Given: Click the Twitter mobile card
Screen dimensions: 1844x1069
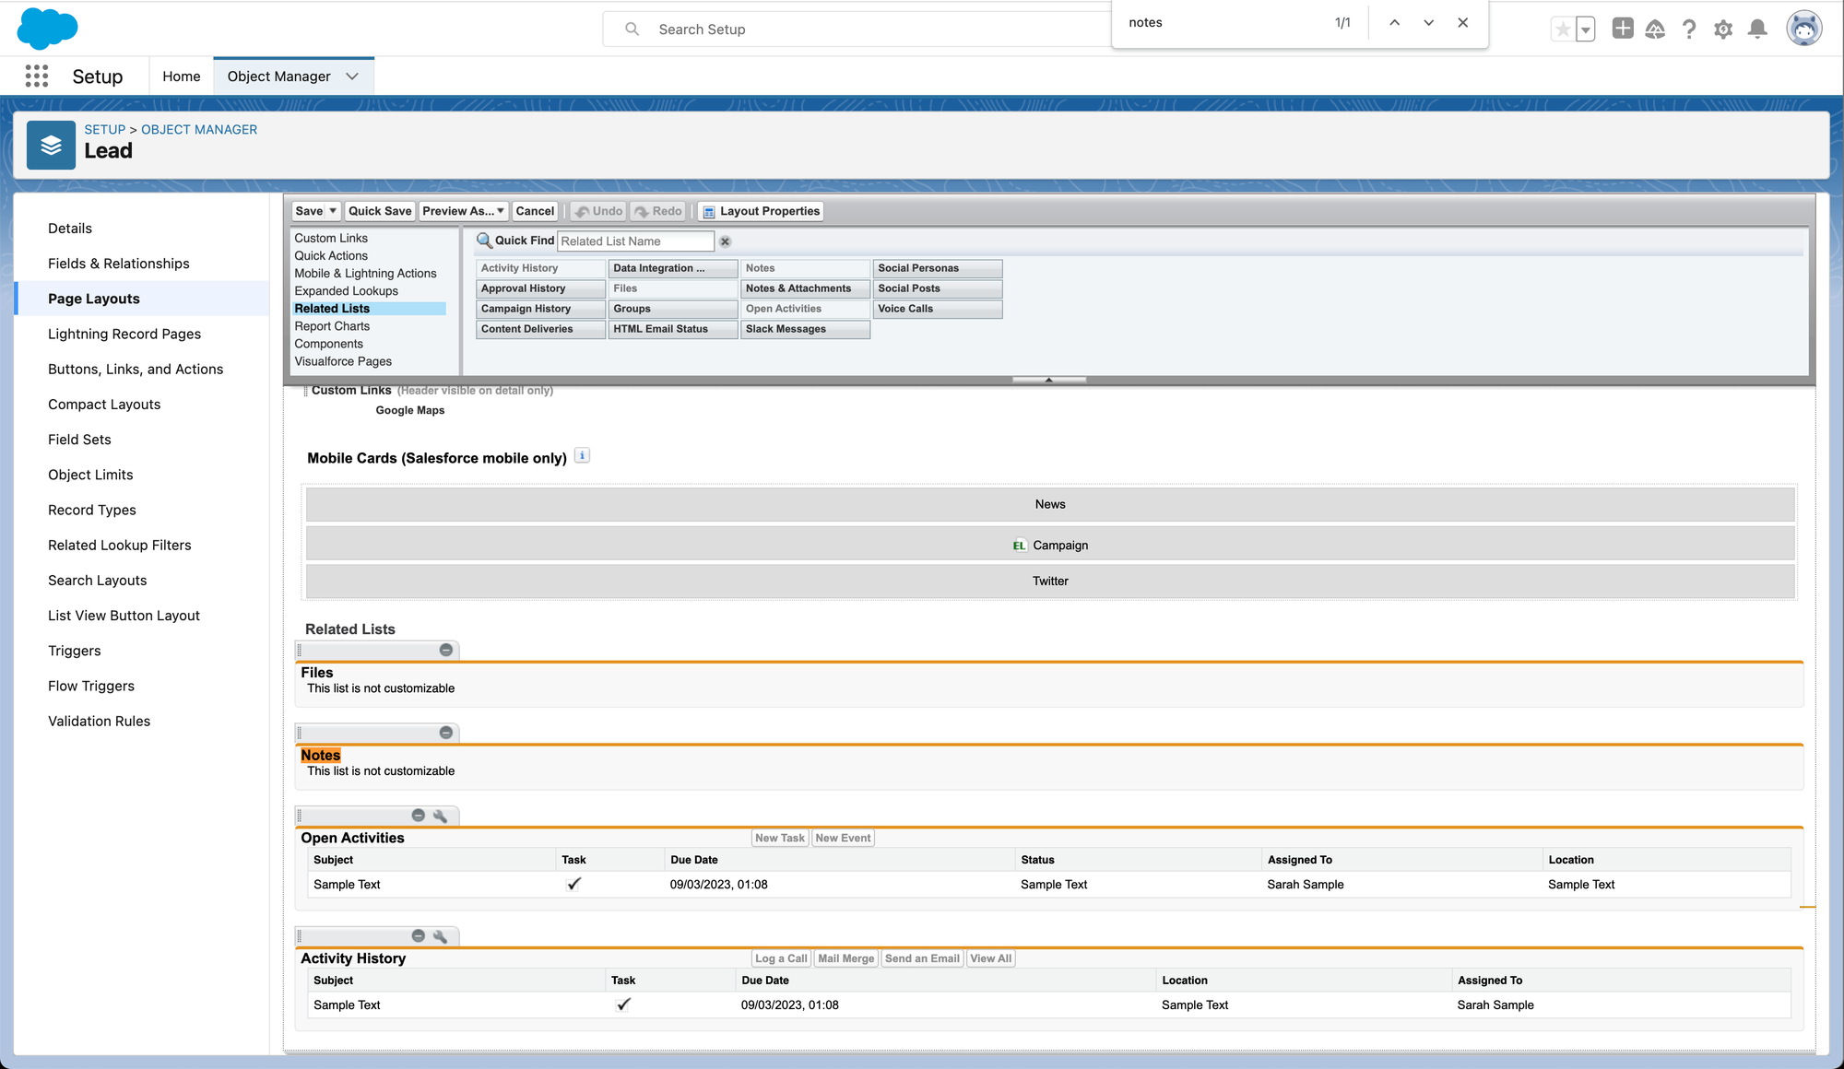Looking at the screenshot, I should pos(1050,581).
